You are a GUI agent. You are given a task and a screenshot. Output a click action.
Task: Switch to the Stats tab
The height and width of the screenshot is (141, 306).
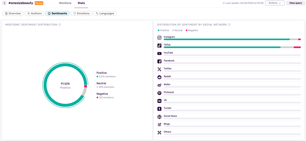[81, 3]
